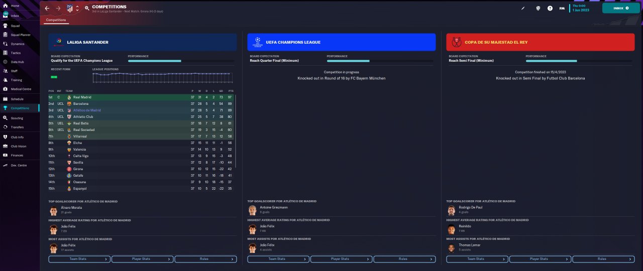Go to Dynamics in the sidebar

19,44
